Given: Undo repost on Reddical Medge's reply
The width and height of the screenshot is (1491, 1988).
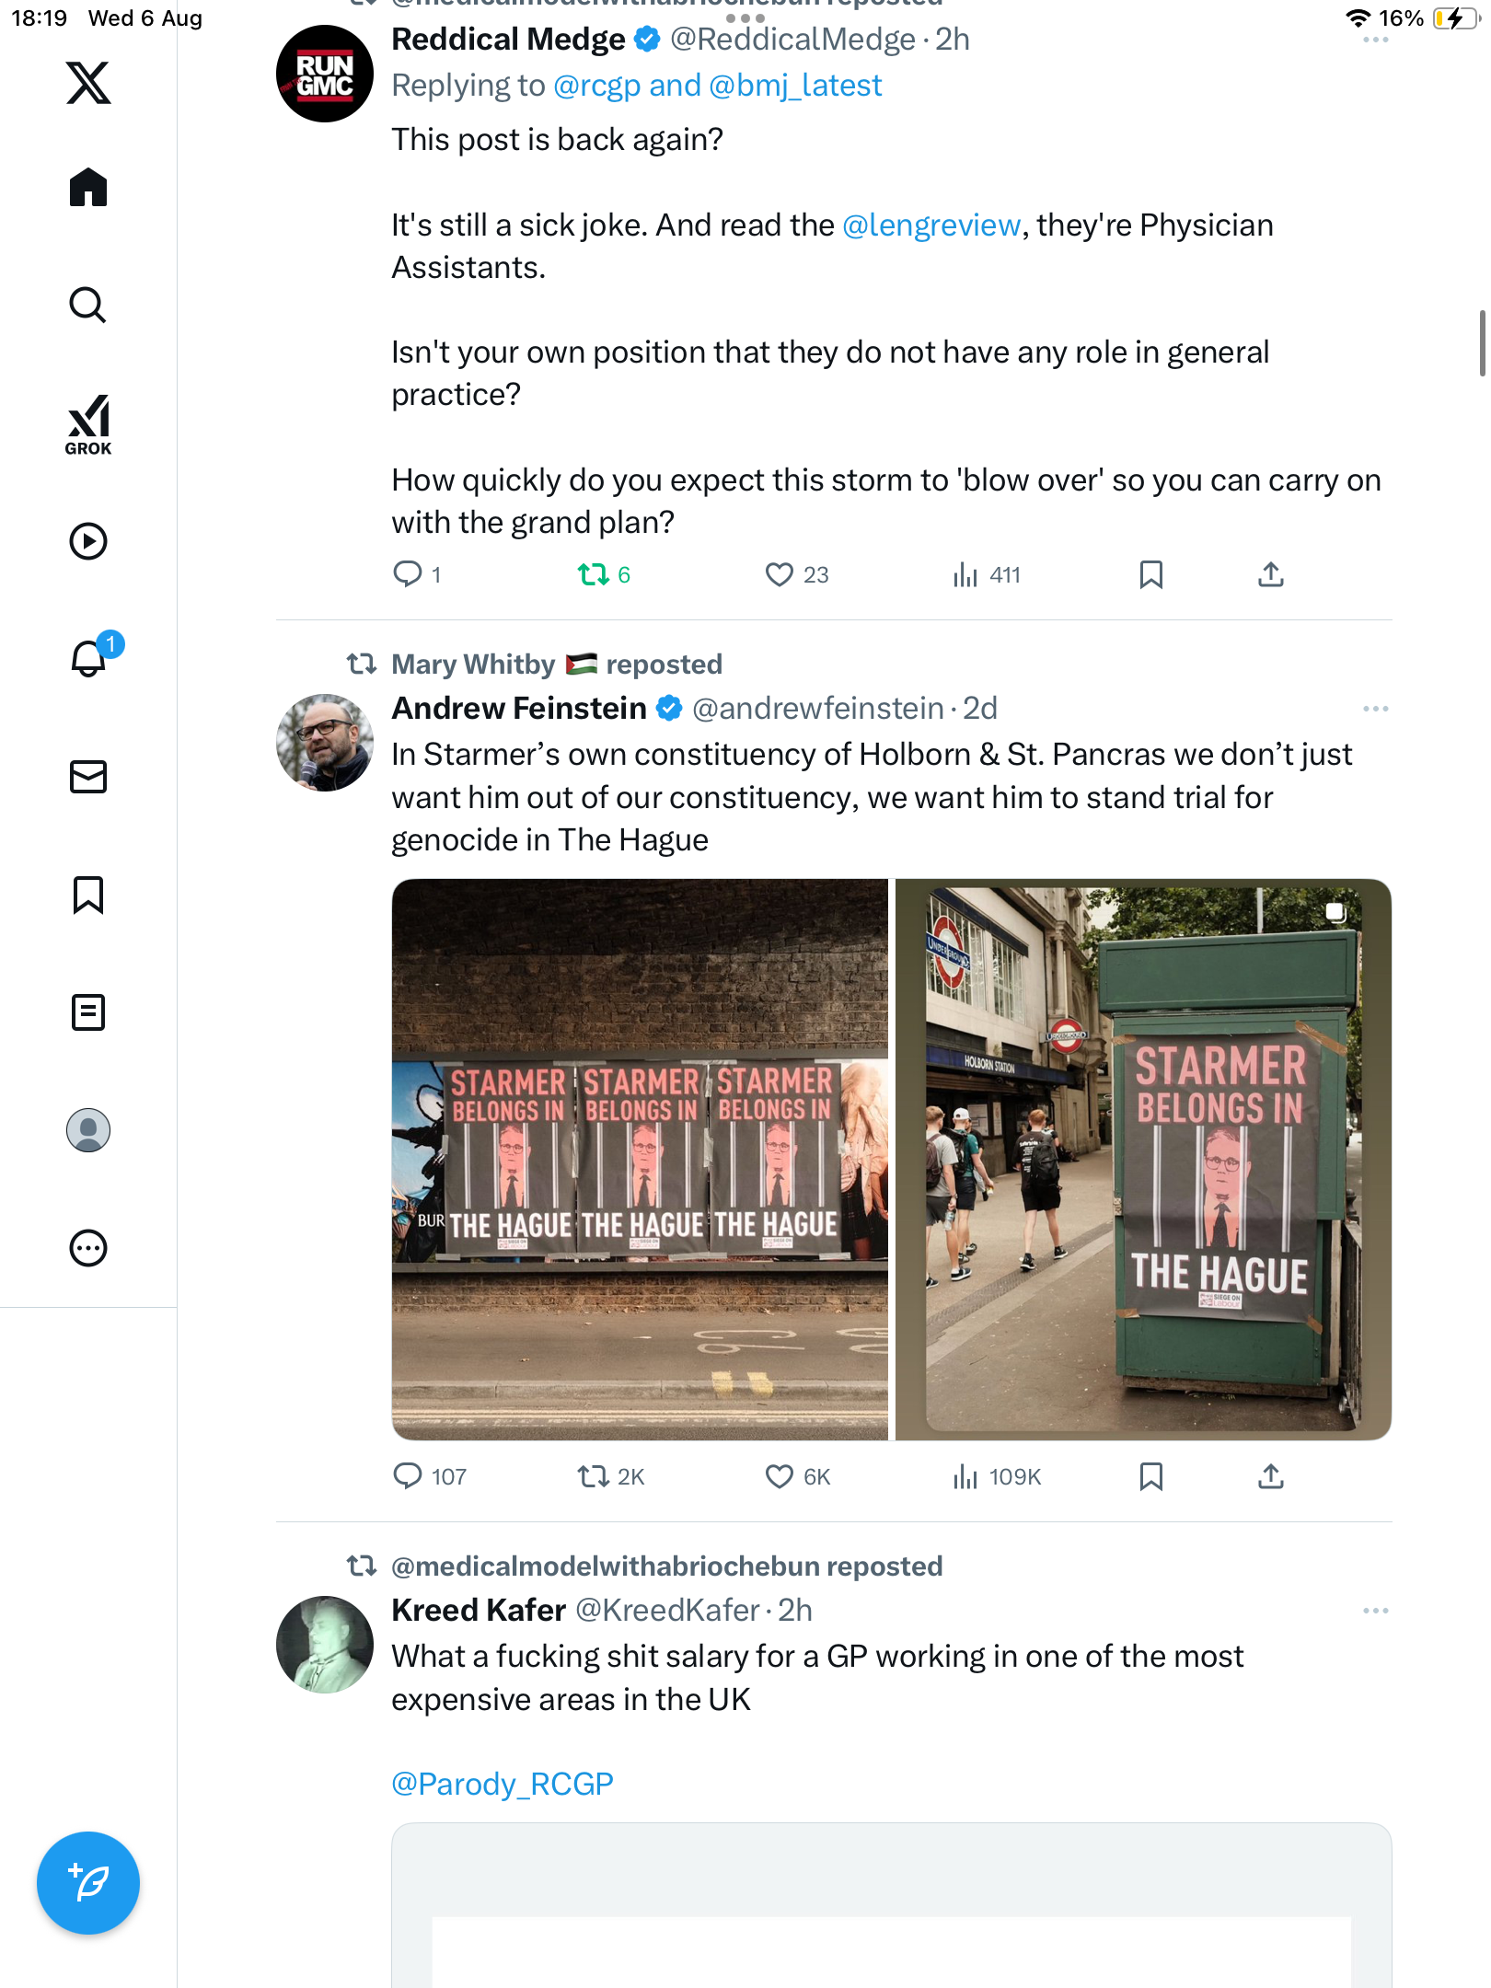Looking at the screenshot, I should coord(594,575).
